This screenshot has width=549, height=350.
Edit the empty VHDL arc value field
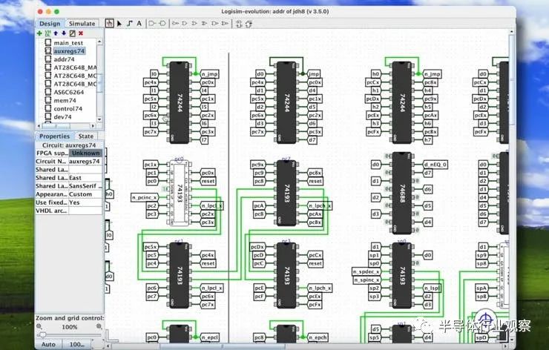[85, 211]
